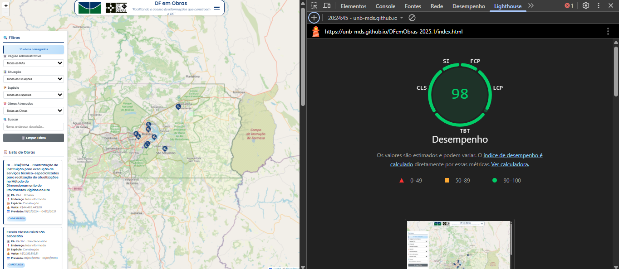
Task: Open the Situação dropdown Todas as Situações
Action: point(34,79)
